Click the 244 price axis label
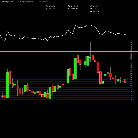This screenshot has height=138, width=138. [x=131, y=80]
